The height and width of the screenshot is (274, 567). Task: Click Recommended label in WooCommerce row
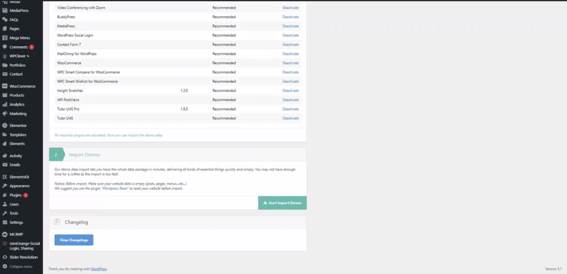click(x=224, y=63)
